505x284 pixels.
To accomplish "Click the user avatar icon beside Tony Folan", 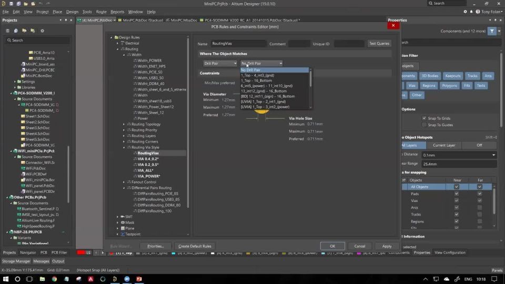I will click(478, 12).
